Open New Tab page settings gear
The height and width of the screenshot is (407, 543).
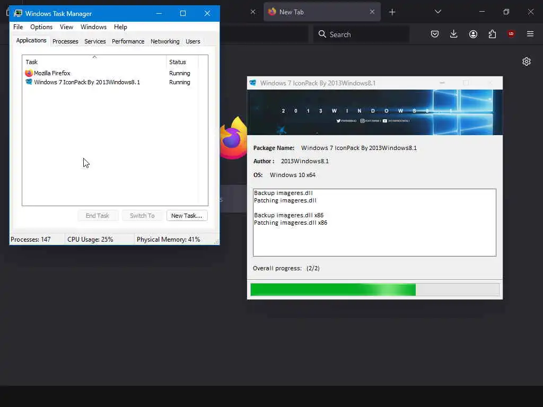[x=527, y=61]
